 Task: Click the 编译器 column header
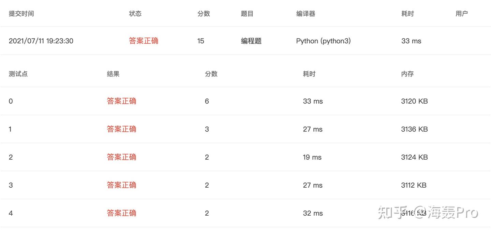click(306, 14)
